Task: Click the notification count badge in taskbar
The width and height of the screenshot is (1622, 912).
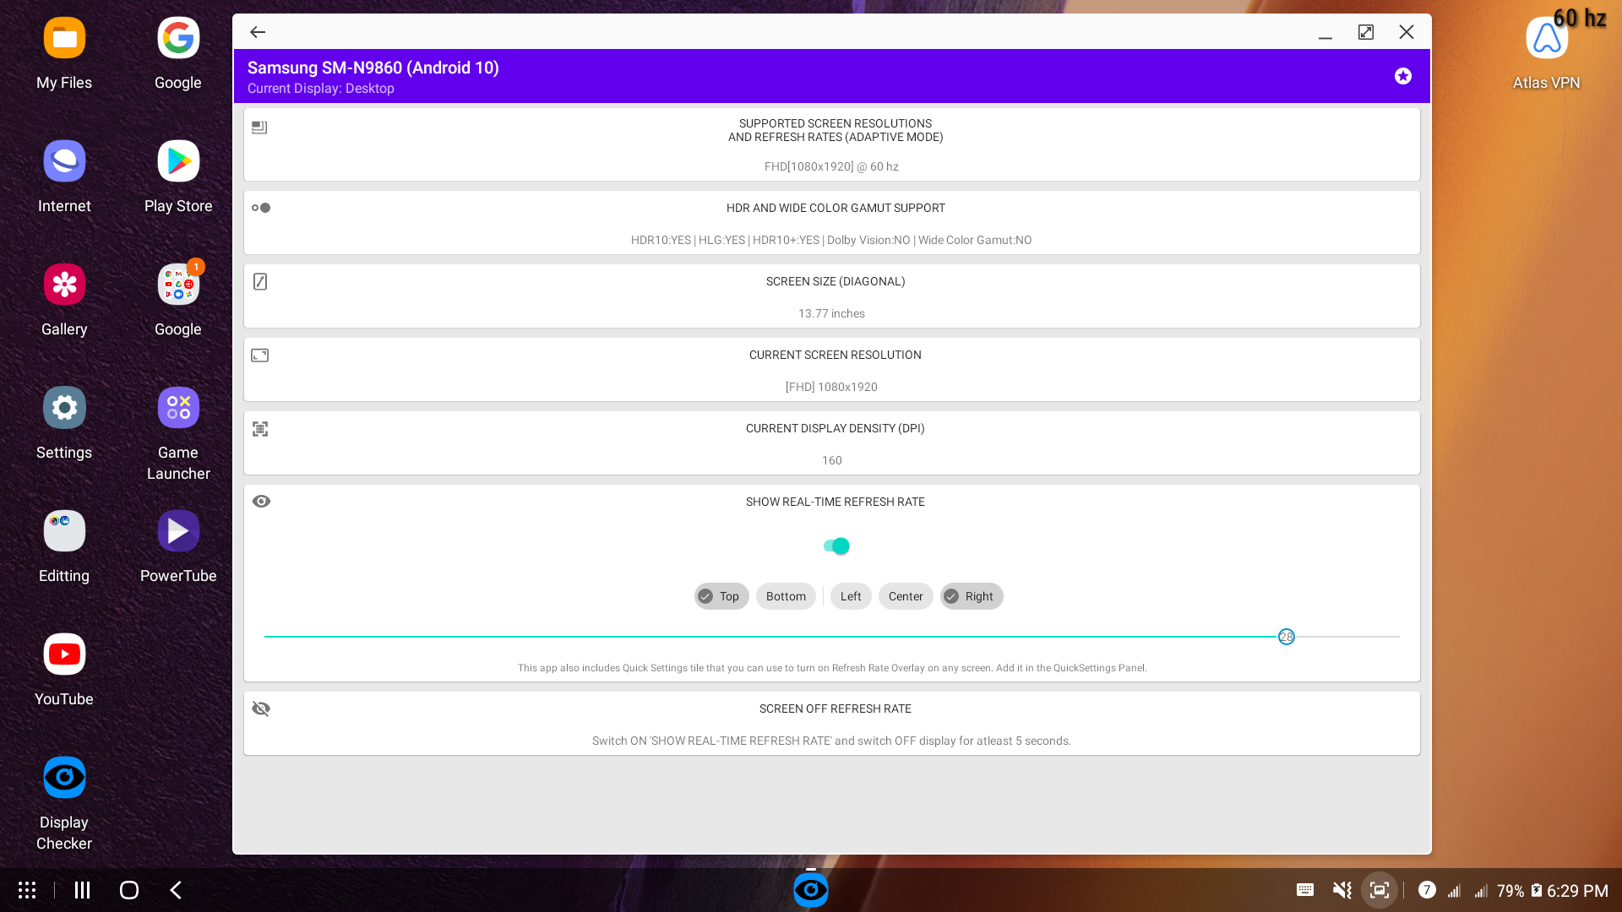Action: point(1427,890)
